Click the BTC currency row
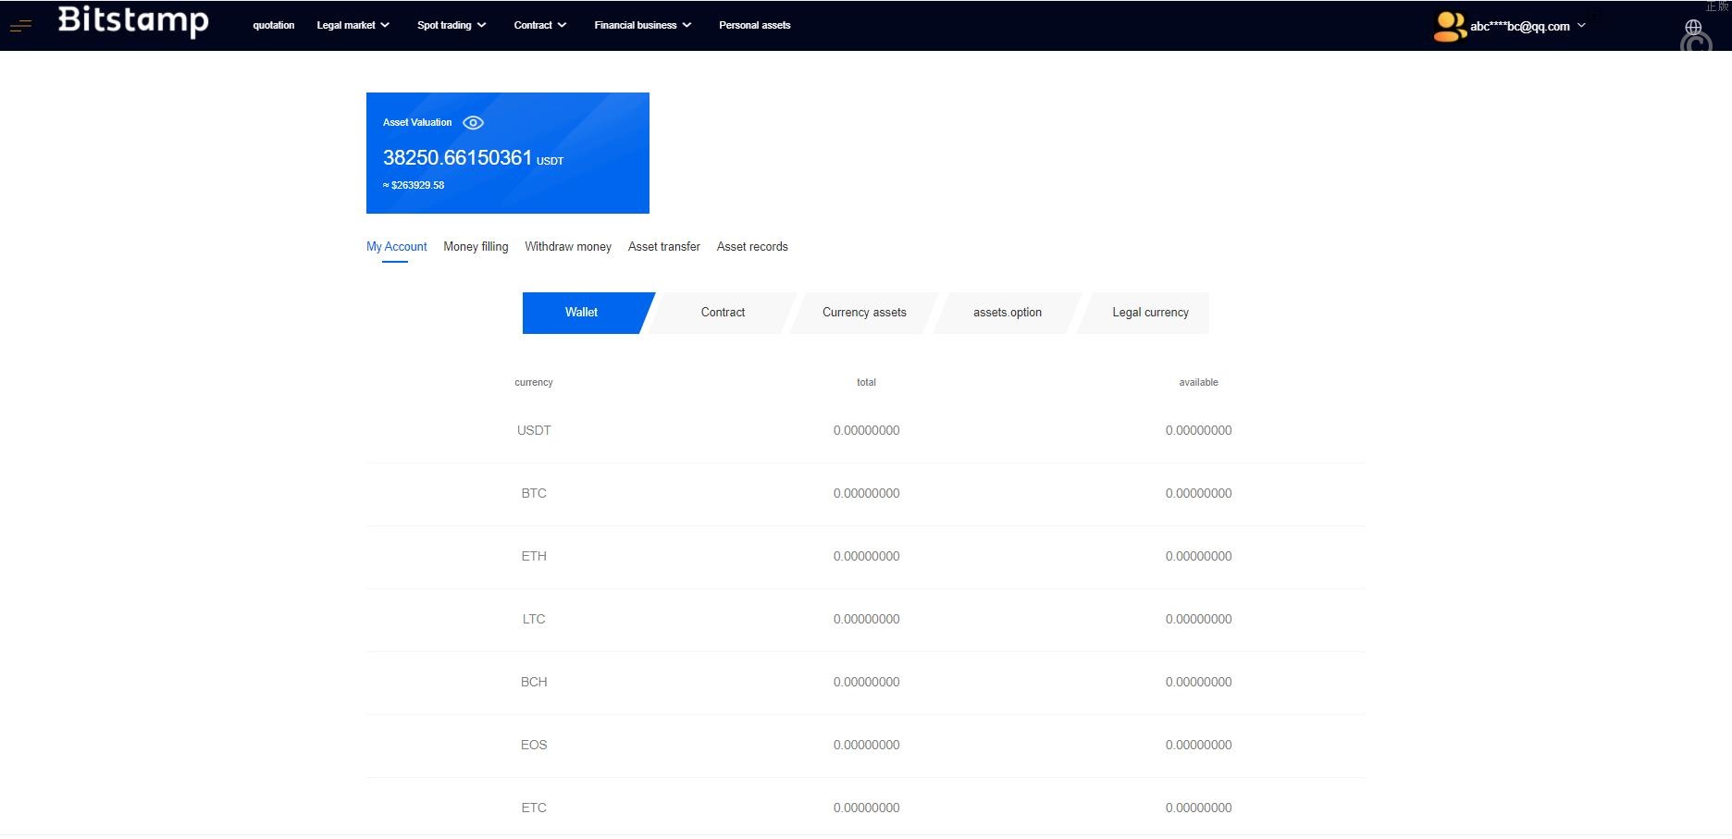1732x839 pixels. 534,494
